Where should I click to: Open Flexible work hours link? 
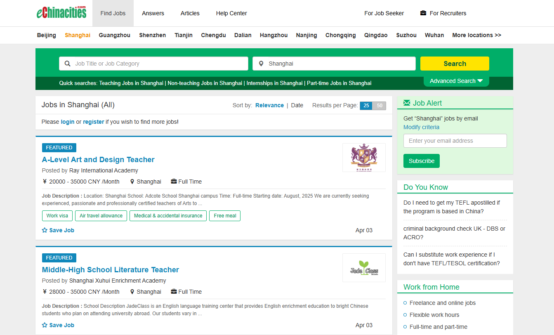[434, 315]
